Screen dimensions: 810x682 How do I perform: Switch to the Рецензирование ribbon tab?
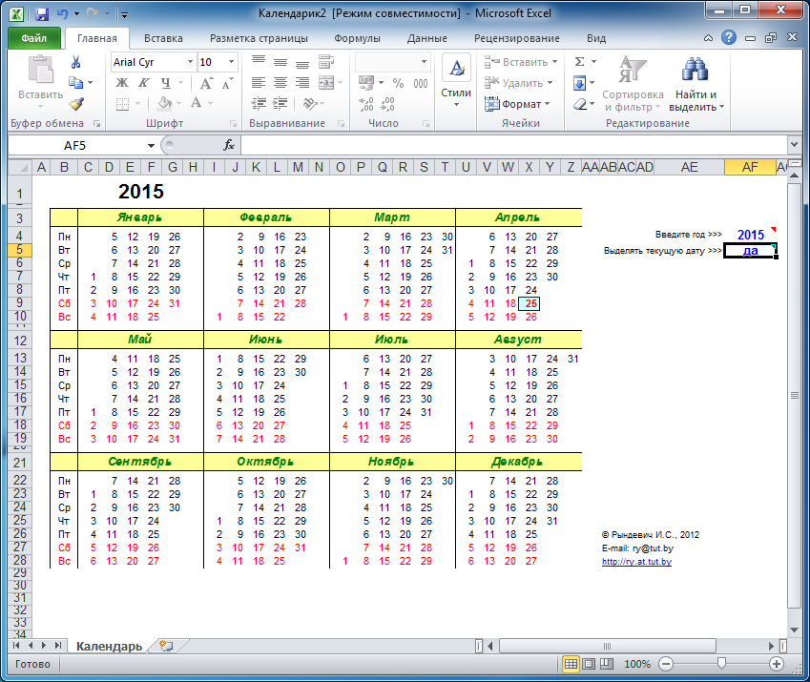coord(516,38)
